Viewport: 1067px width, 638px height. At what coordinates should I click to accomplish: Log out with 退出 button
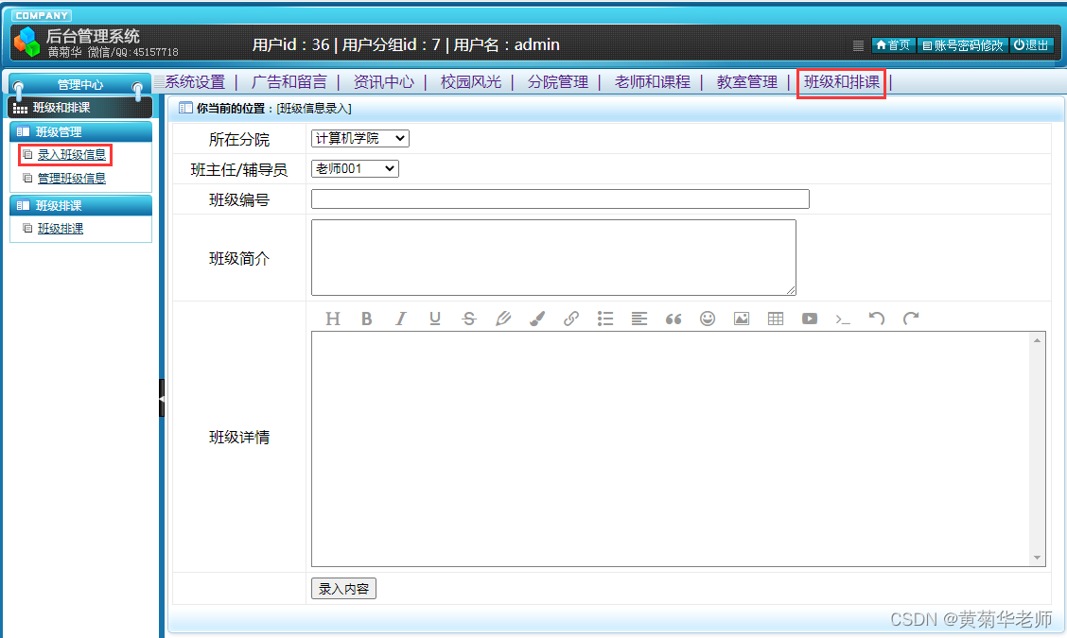1032,44
